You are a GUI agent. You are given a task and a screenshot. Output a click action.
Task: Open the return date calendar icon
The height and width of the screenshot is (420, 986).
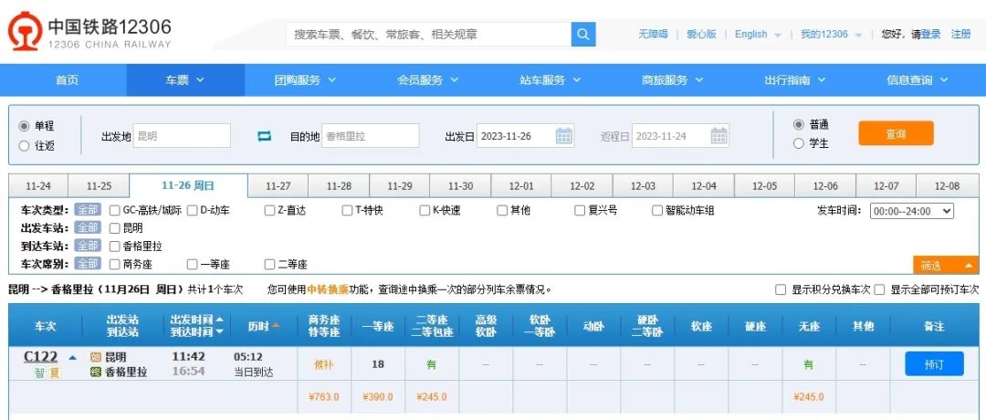click(x=719, y=136)
